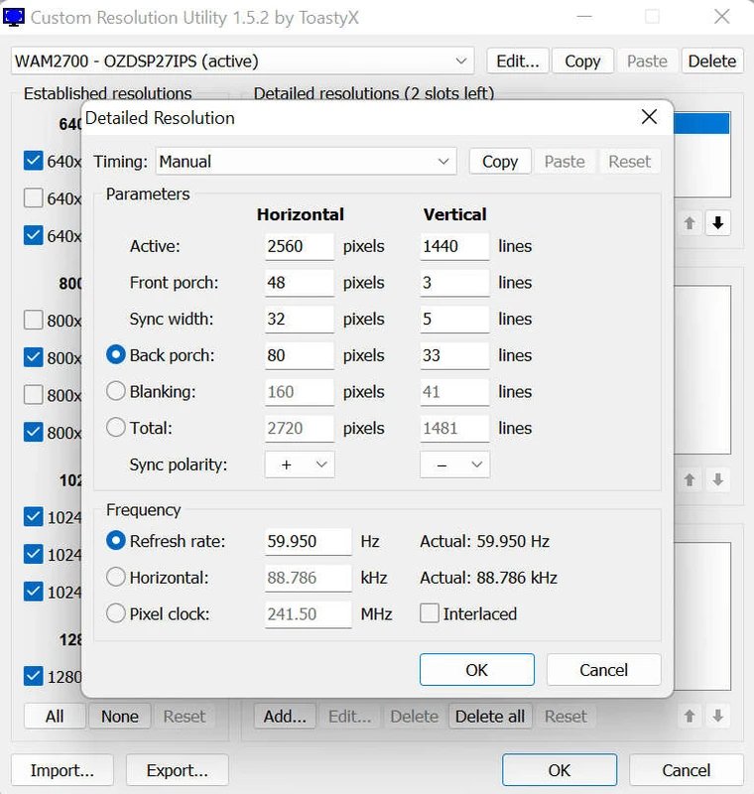Click the down arrow in detailed resolutions
Viewport: 754px width, 794px height.
(718, 223)
